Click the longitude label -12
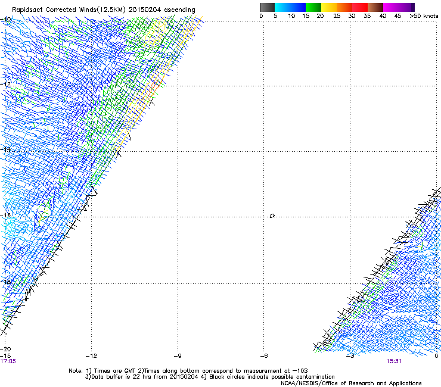The height and width of the screenshot is (387, 441). [91, 356]
